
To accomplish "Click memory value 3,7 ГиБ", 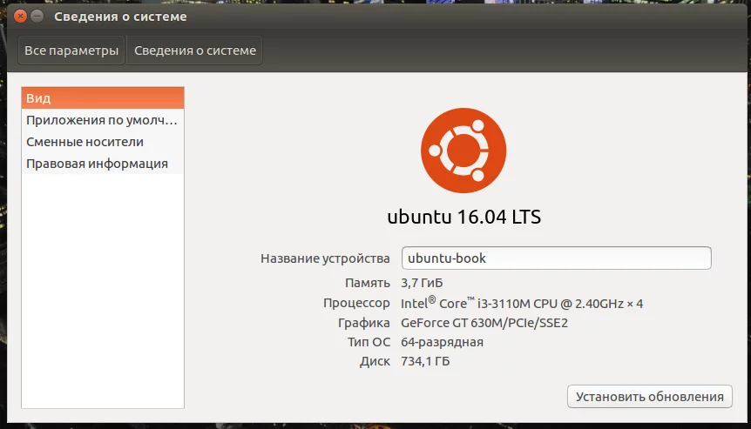I will [422, 283].
